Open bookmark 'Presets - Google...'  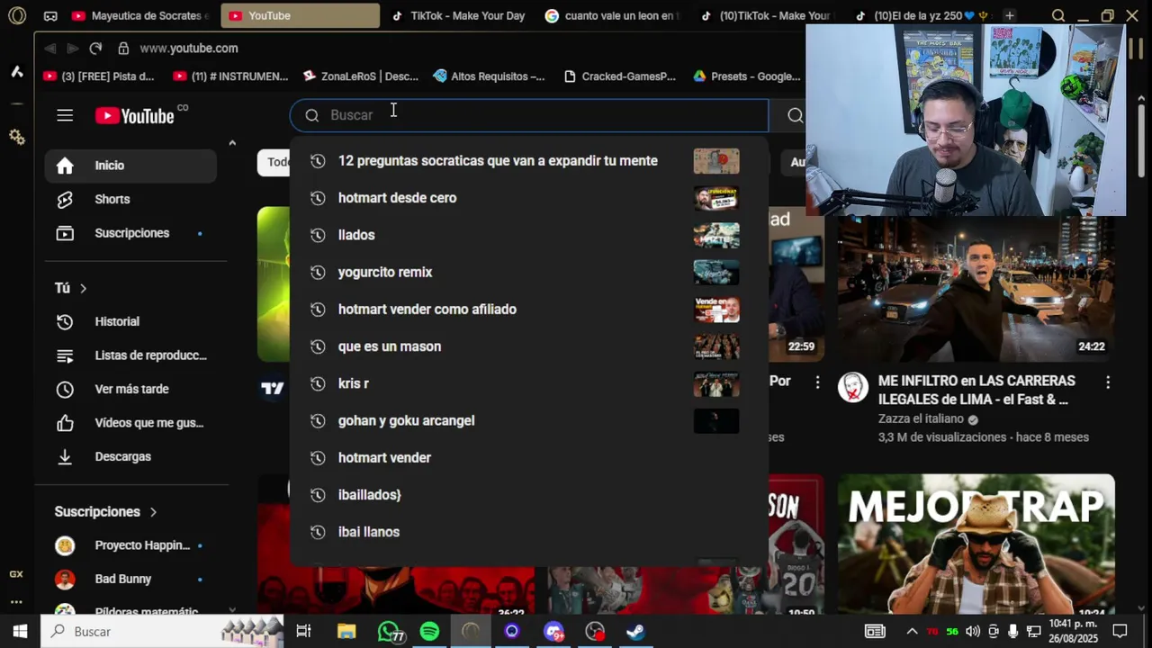pyautogui.click(x=747, y=76)
